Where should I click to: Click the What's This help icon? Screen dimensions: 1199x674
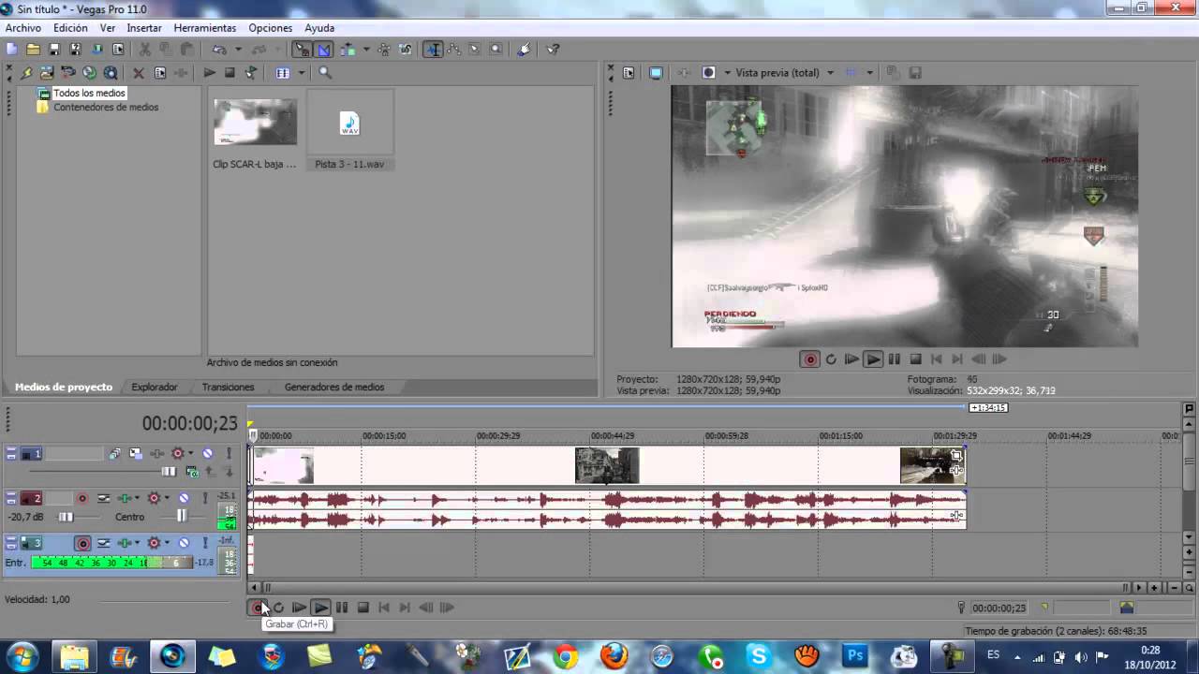pos(553,49)
